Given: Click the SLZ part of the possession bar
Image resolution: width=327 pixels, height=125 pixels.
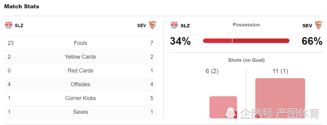Looking at the screenshot, I should coord(217,41).
